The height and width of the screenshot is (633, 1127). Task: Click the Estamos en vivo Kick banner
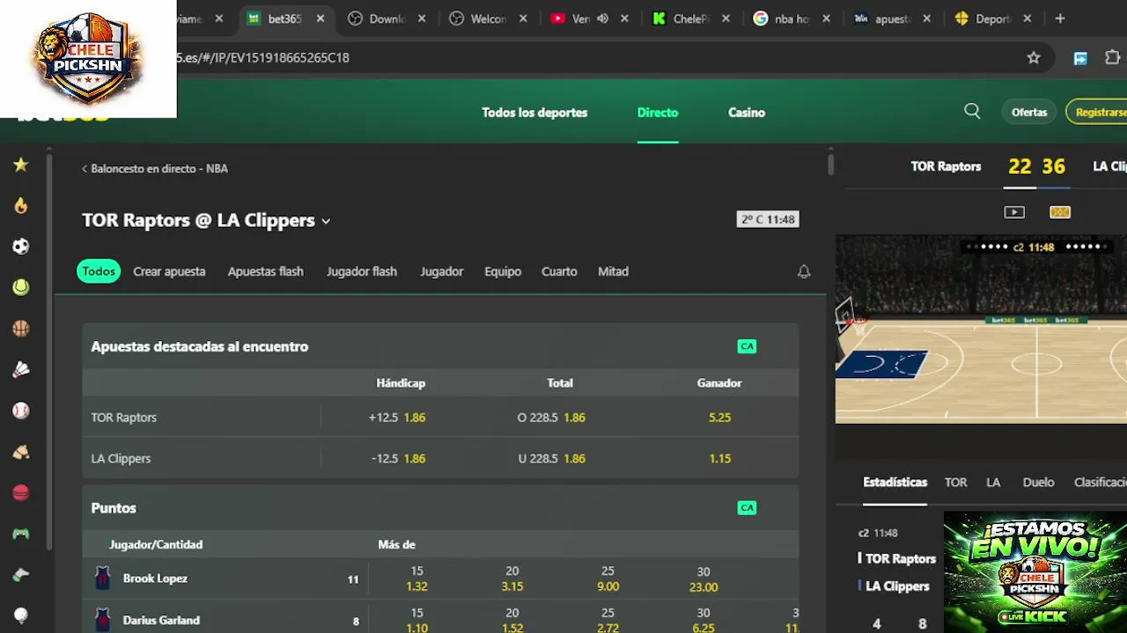pyautogui.click(x=1035, y=572)
